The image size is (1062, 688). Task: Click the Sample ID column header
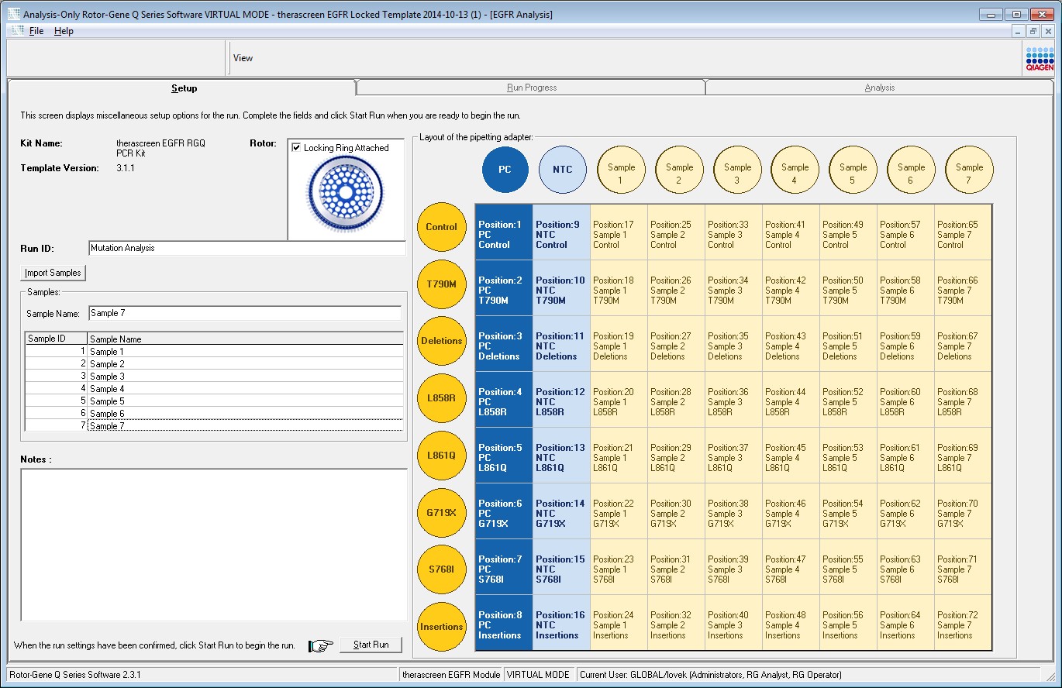coord(57,339)
